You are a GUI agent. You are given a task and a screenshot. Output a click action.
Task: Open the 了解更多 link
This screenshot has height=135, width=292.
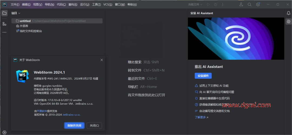click(201, 117)
